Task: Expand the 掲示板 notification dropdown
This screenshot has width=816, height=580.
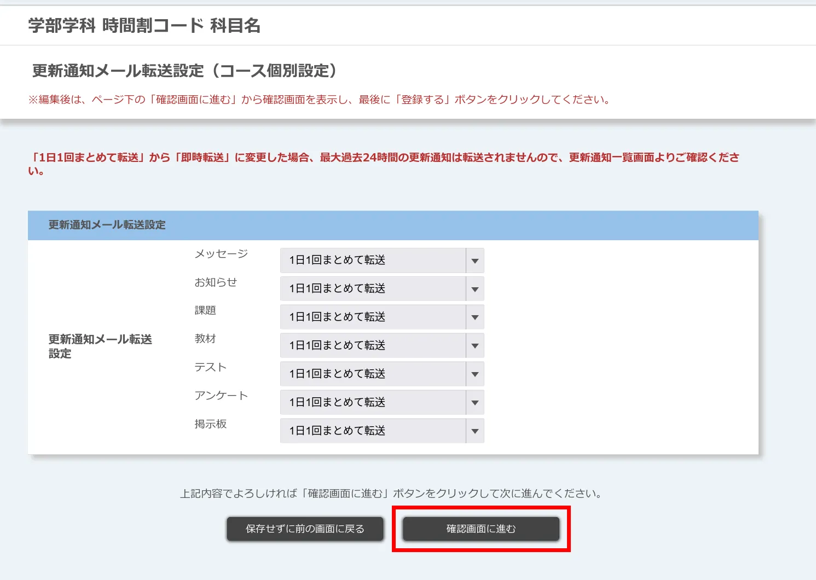Action: coord(381,431)
